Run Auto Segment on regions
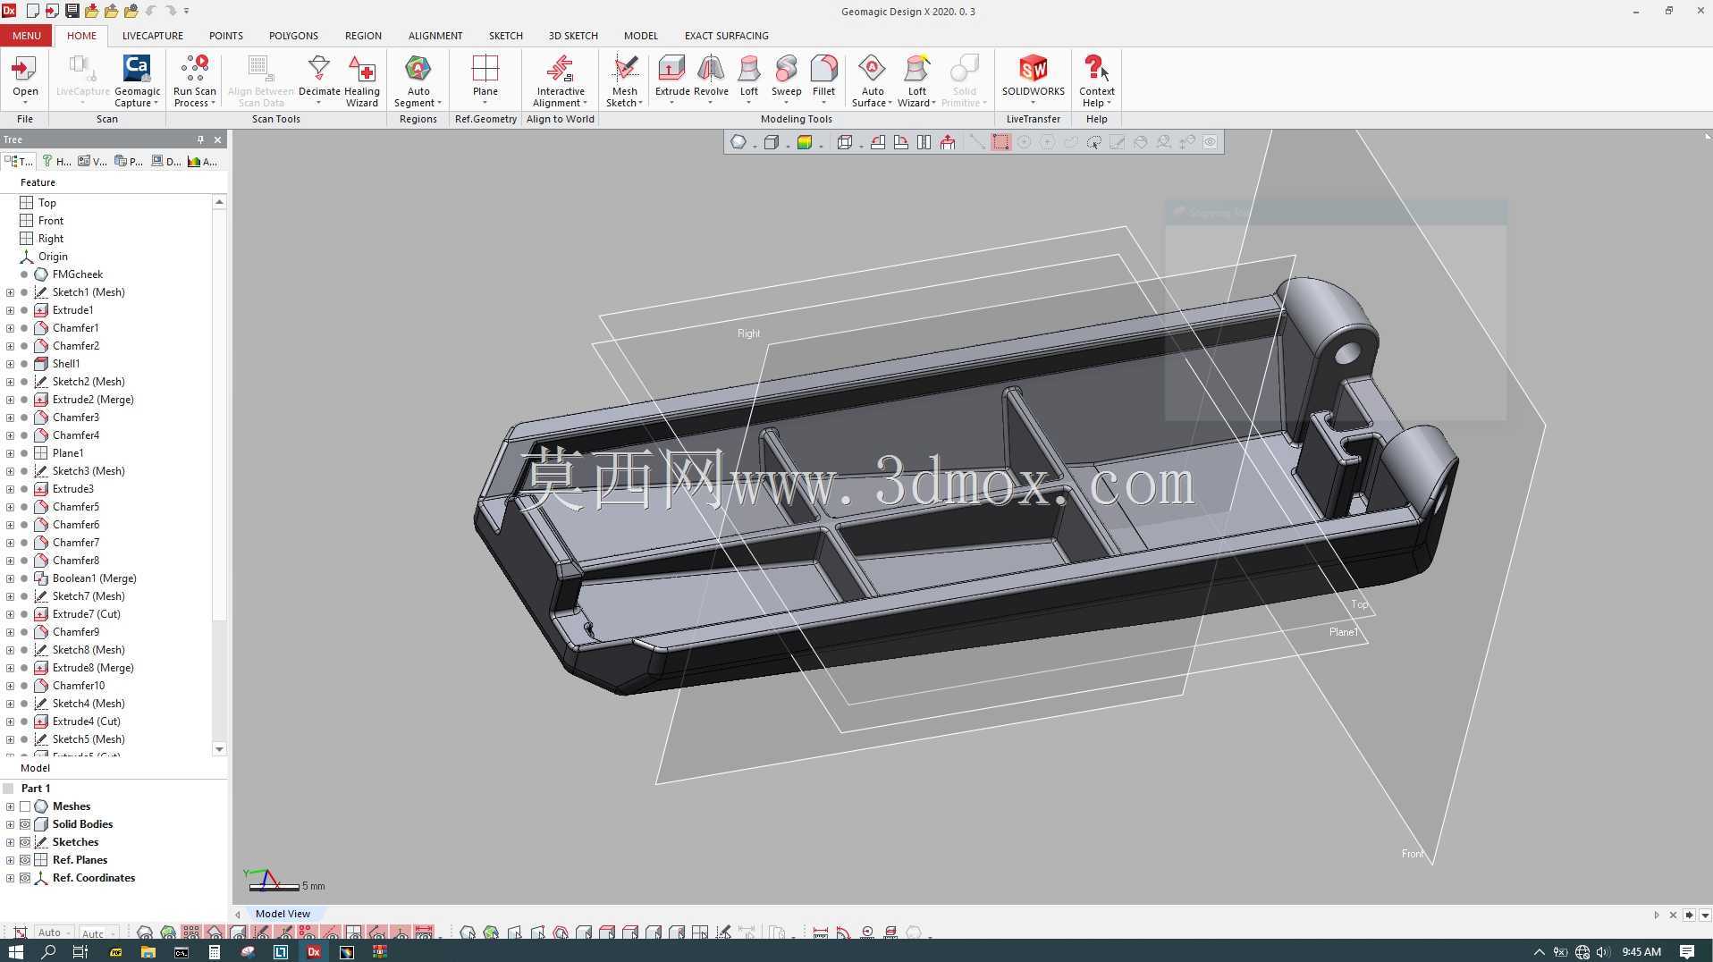1713x962 pixels. click(418, 80)
